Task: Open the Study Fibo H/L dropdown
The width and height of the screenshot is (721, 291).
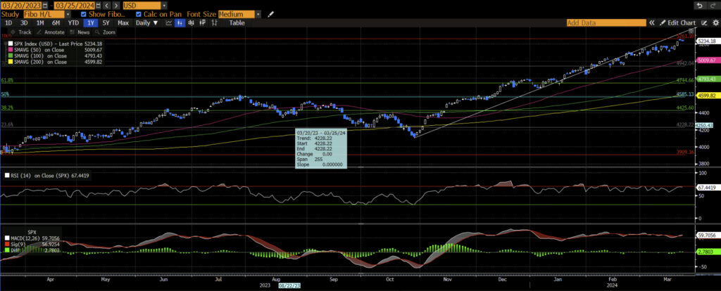Action: [45, 14]
